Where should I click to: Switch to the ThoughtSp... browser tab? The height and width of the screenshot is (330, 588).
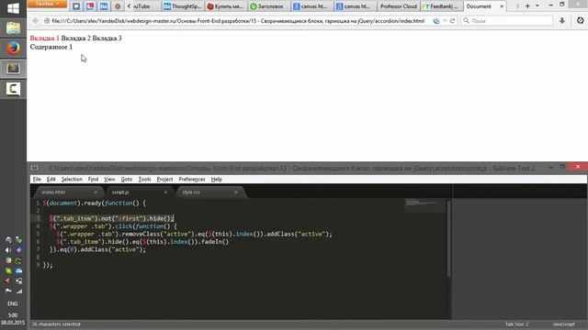[x=183, y=6]
